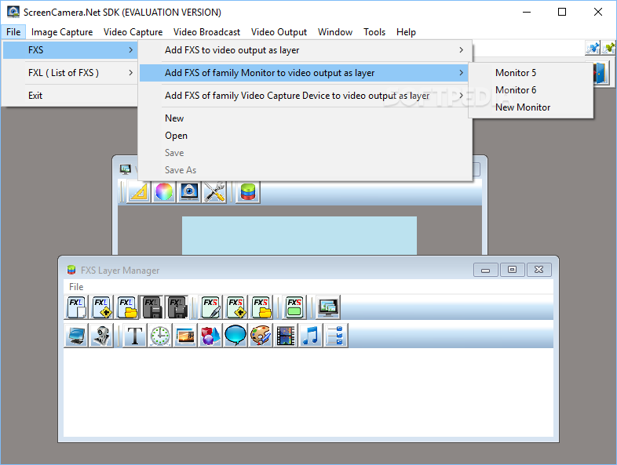Image resolution: width=617 pixels, height=465 pixels.
Task: Select Monitor 6 from the submenu
Action: tap(531, 90)
